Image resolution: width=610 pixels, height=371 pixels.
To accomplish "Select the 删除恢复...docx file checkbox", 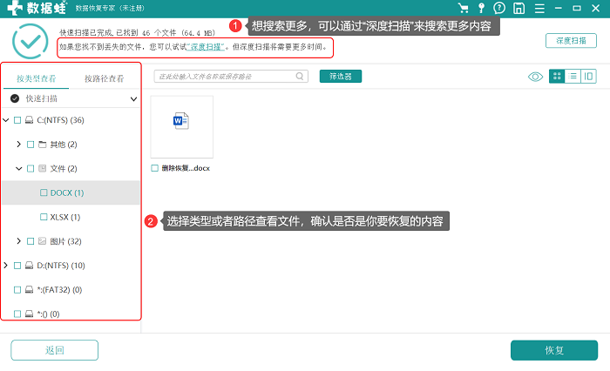I will [155, 168].
